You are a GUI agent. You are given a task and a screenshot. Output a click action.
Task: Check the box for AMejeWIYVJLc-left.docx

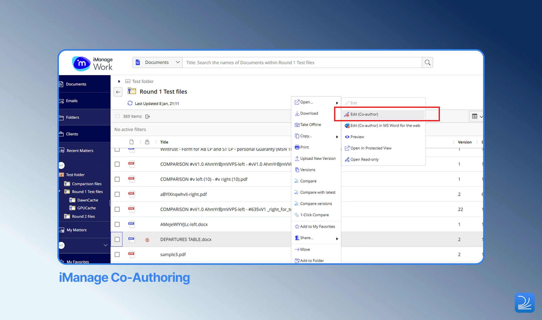click(x=117, y=224)
